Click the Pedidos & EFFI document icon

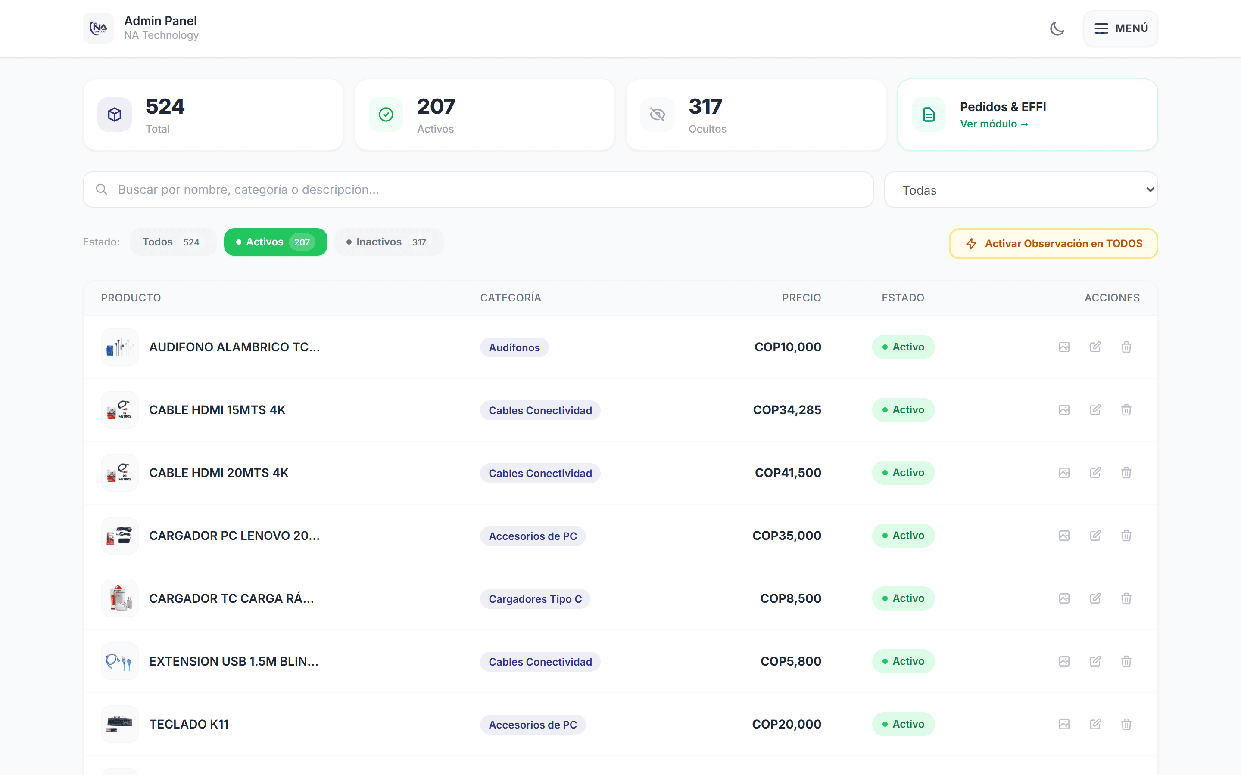click(x=929, y=114)
